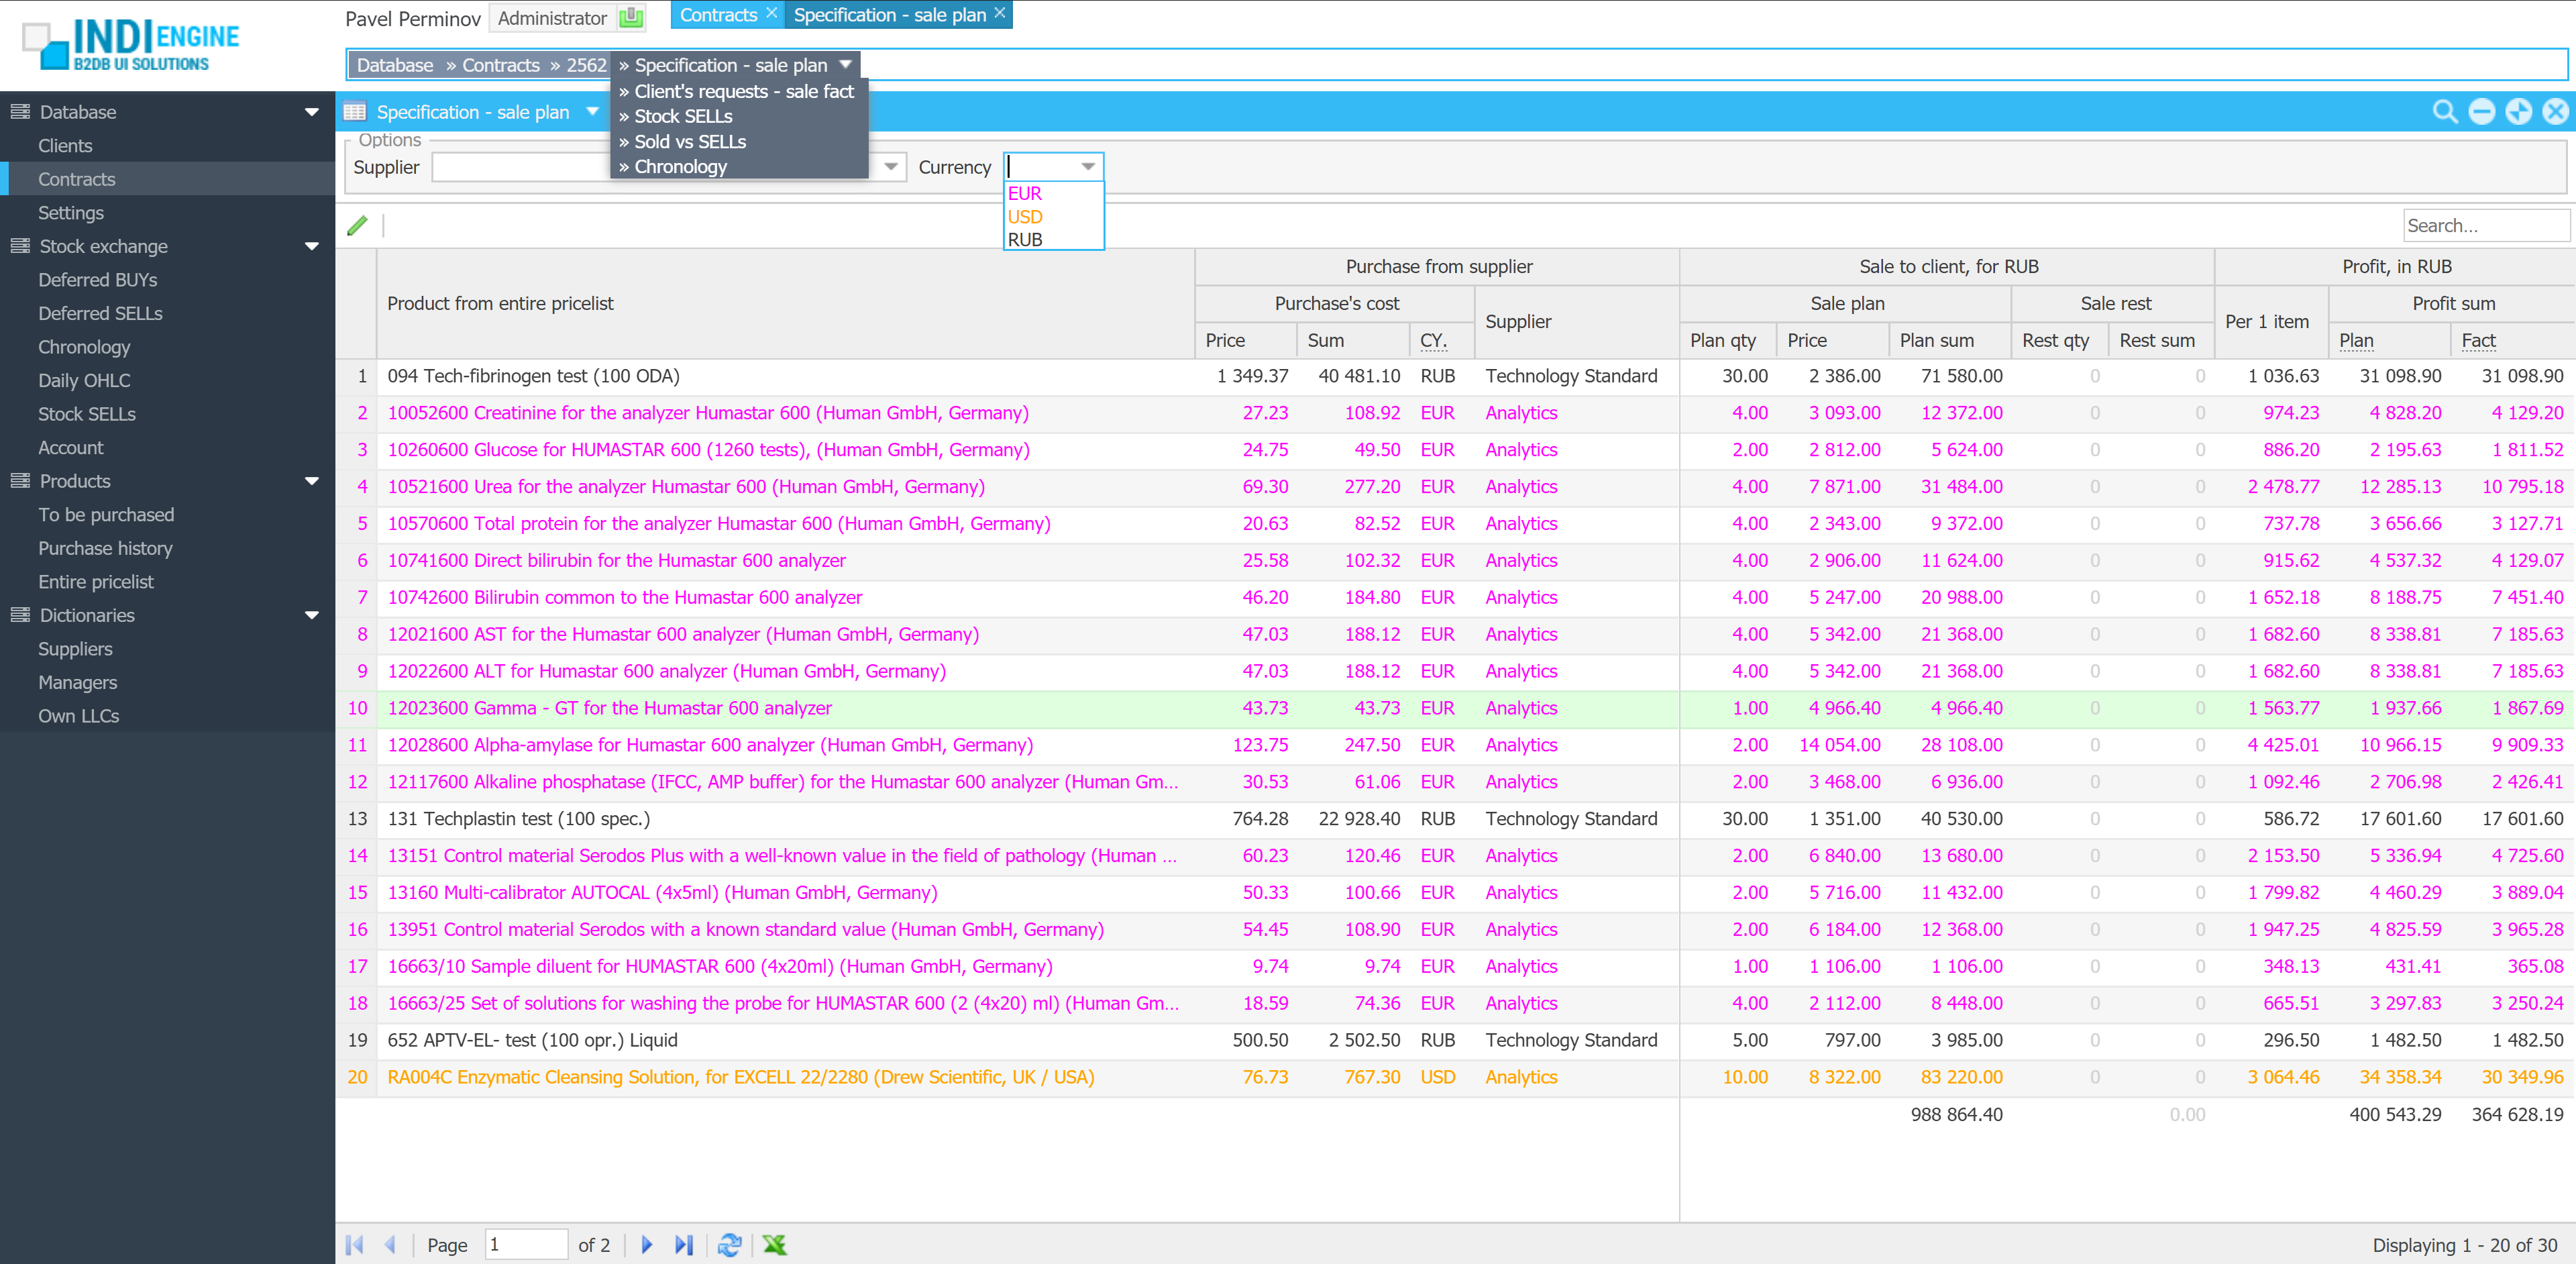The height and width of the screenshot is (1264, 2576).
Task: Switch to the Contracts tab
Action: click(717, 15)
